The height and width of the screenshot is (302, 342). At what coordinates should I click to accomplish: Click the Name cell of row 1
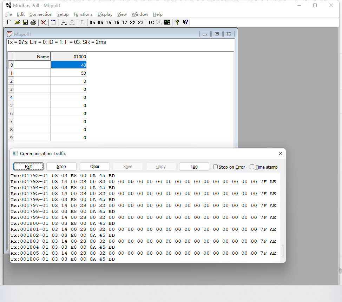[x=32, y=73]
